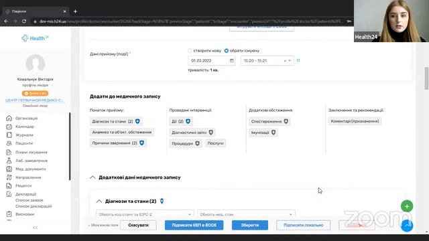Screen dimensions: 429x241
Task: Open профіль лікаря link
Action: click(36, 85)
